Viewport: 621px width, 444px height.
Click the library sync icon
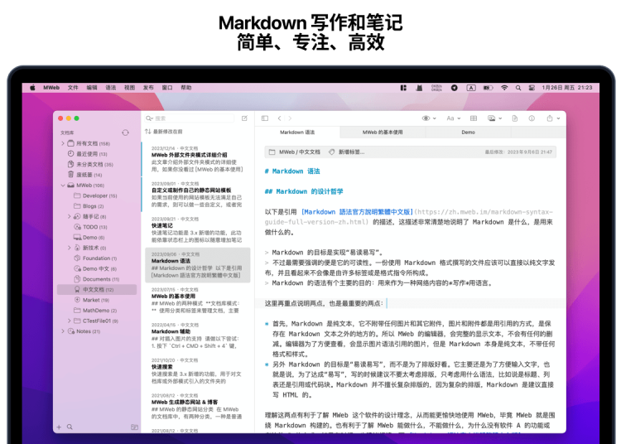[x=125, y=132]
